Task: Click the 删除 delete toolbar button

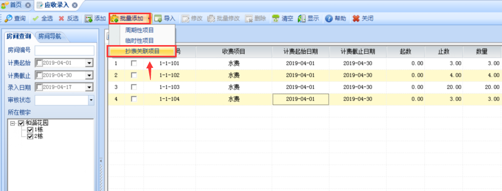Action: [256, 19]
